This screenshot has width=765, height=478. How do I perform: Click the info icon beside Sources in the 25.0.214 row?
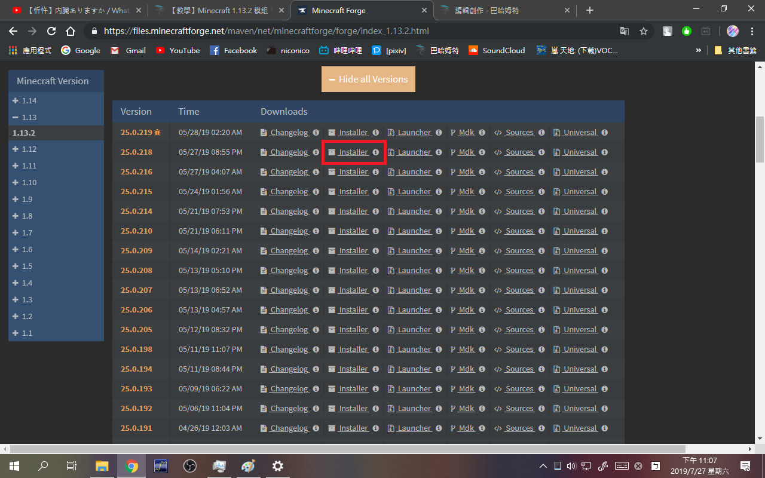pyautogui.click(x=541, y=212)
